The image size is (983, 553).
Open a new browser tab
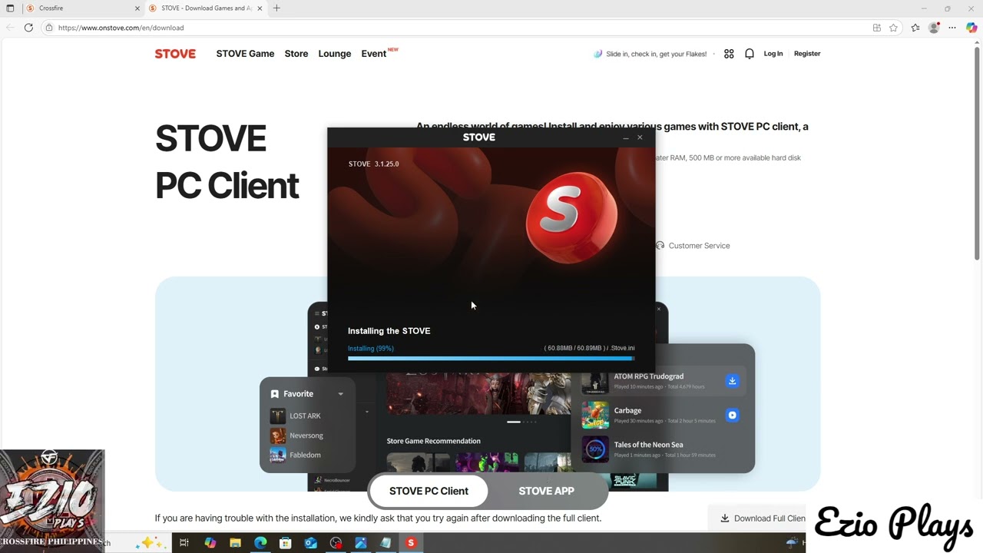coord(276,8)
